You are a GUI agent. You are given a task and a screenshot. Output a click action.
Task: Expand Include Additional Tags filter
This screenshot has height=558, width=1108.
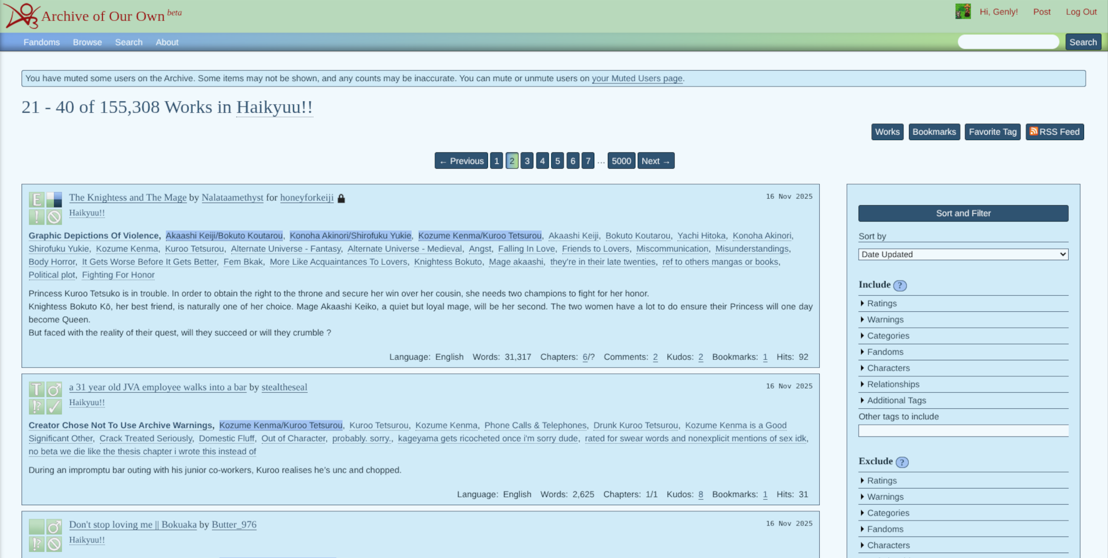tap(896, 400)
